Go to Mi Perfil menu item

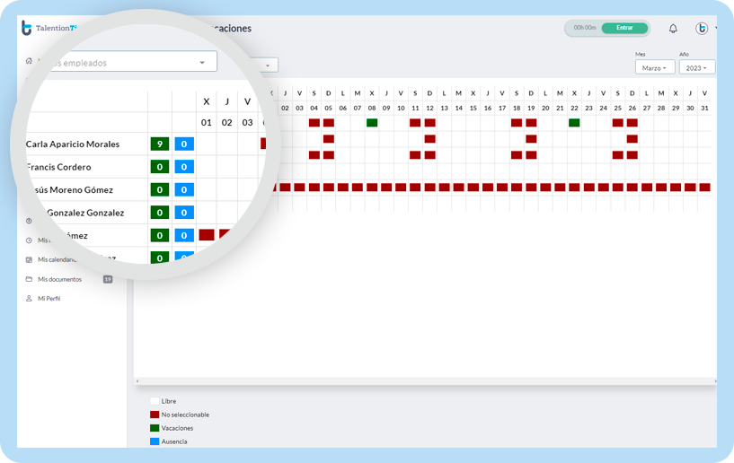click(49, 298)
